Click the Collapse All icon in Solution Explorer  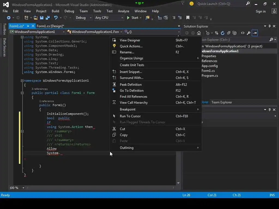coord(229,33)
